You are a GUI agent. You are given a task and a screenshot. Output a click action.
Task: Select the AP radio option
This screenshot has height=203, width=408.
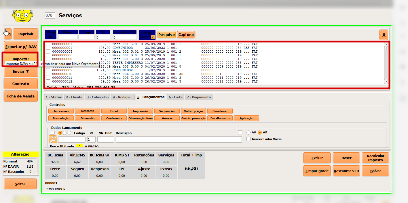click(260, 133)
